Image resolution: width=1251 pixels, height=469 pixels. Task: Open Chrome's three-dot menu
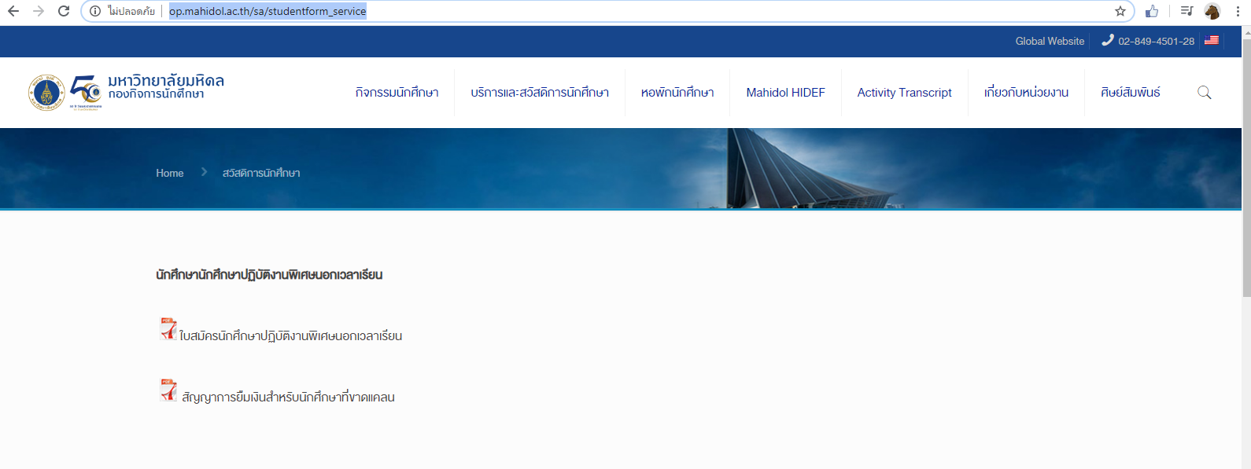(1238, 11)
